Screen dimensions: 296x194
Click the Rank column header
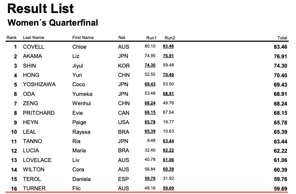click(x=11, y=38)
